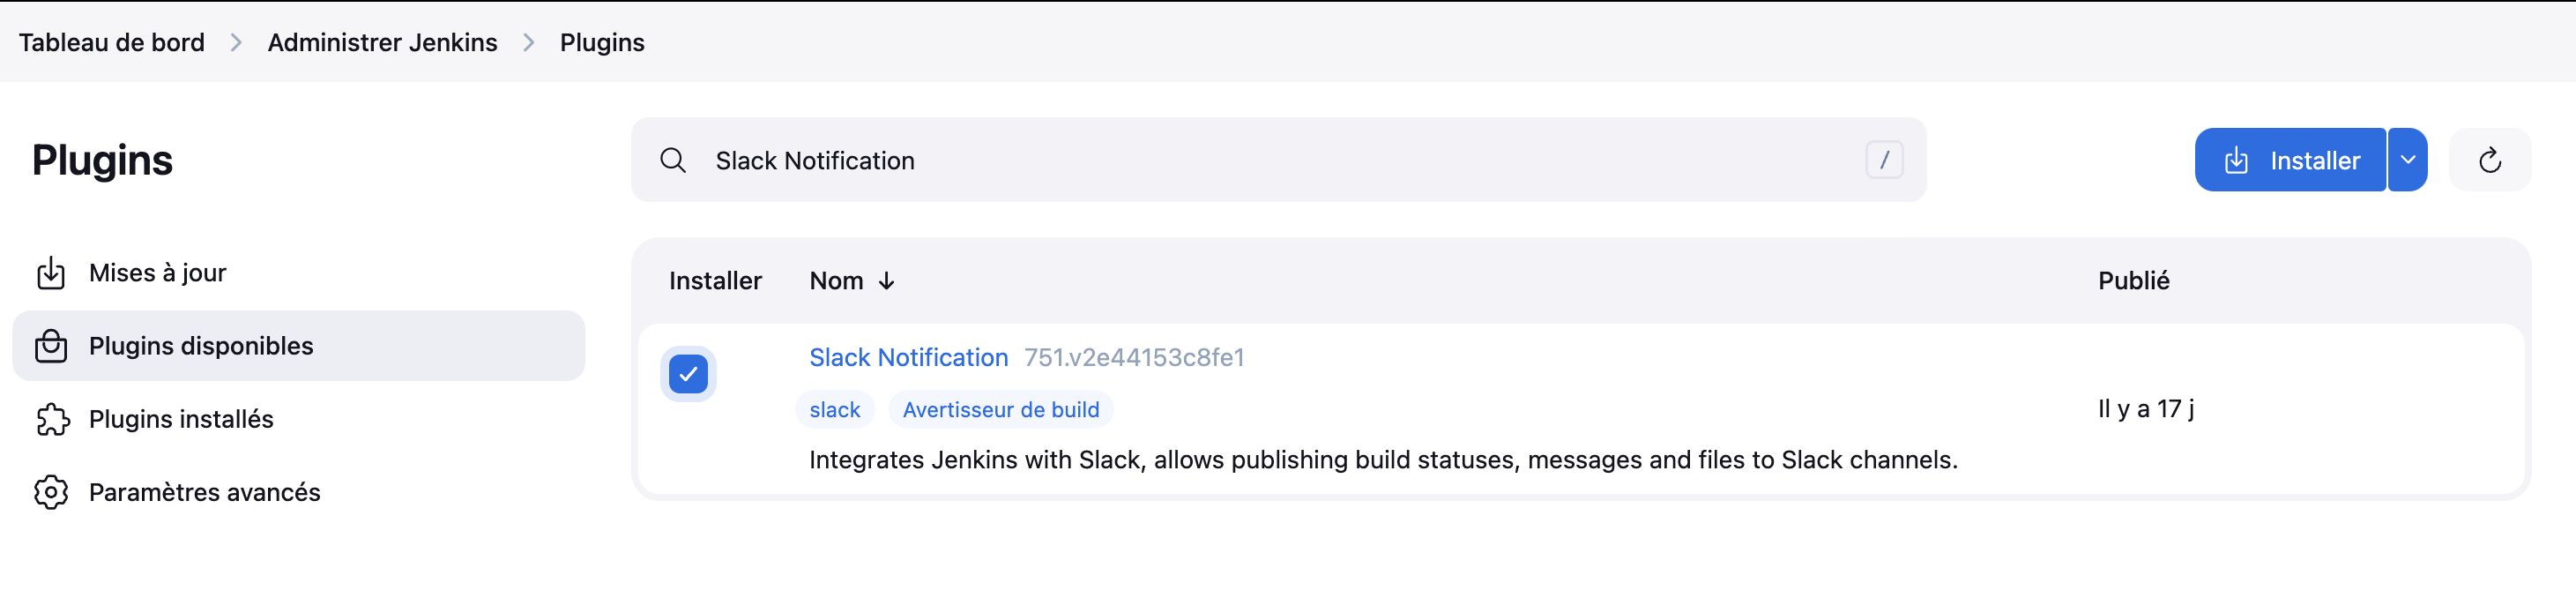Click the slash keyboard shortcut hint

1884,160
